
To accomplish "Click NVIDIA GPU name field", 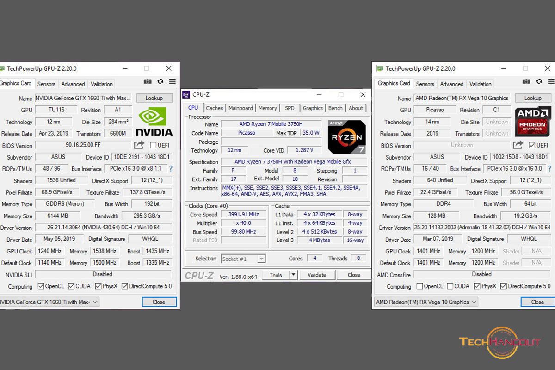I will point(84,98).
